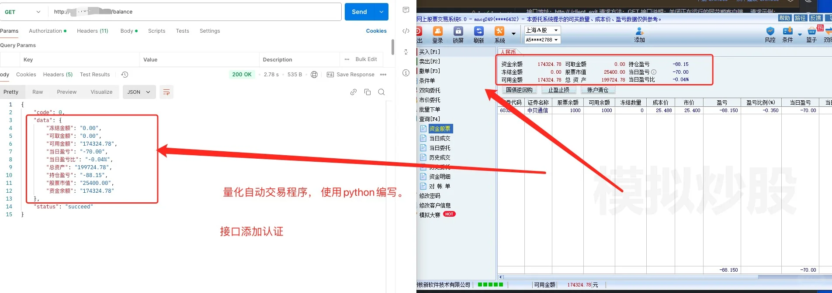
Task: Click the 资金明细 document icon in tree
Action: click(423, 177)
